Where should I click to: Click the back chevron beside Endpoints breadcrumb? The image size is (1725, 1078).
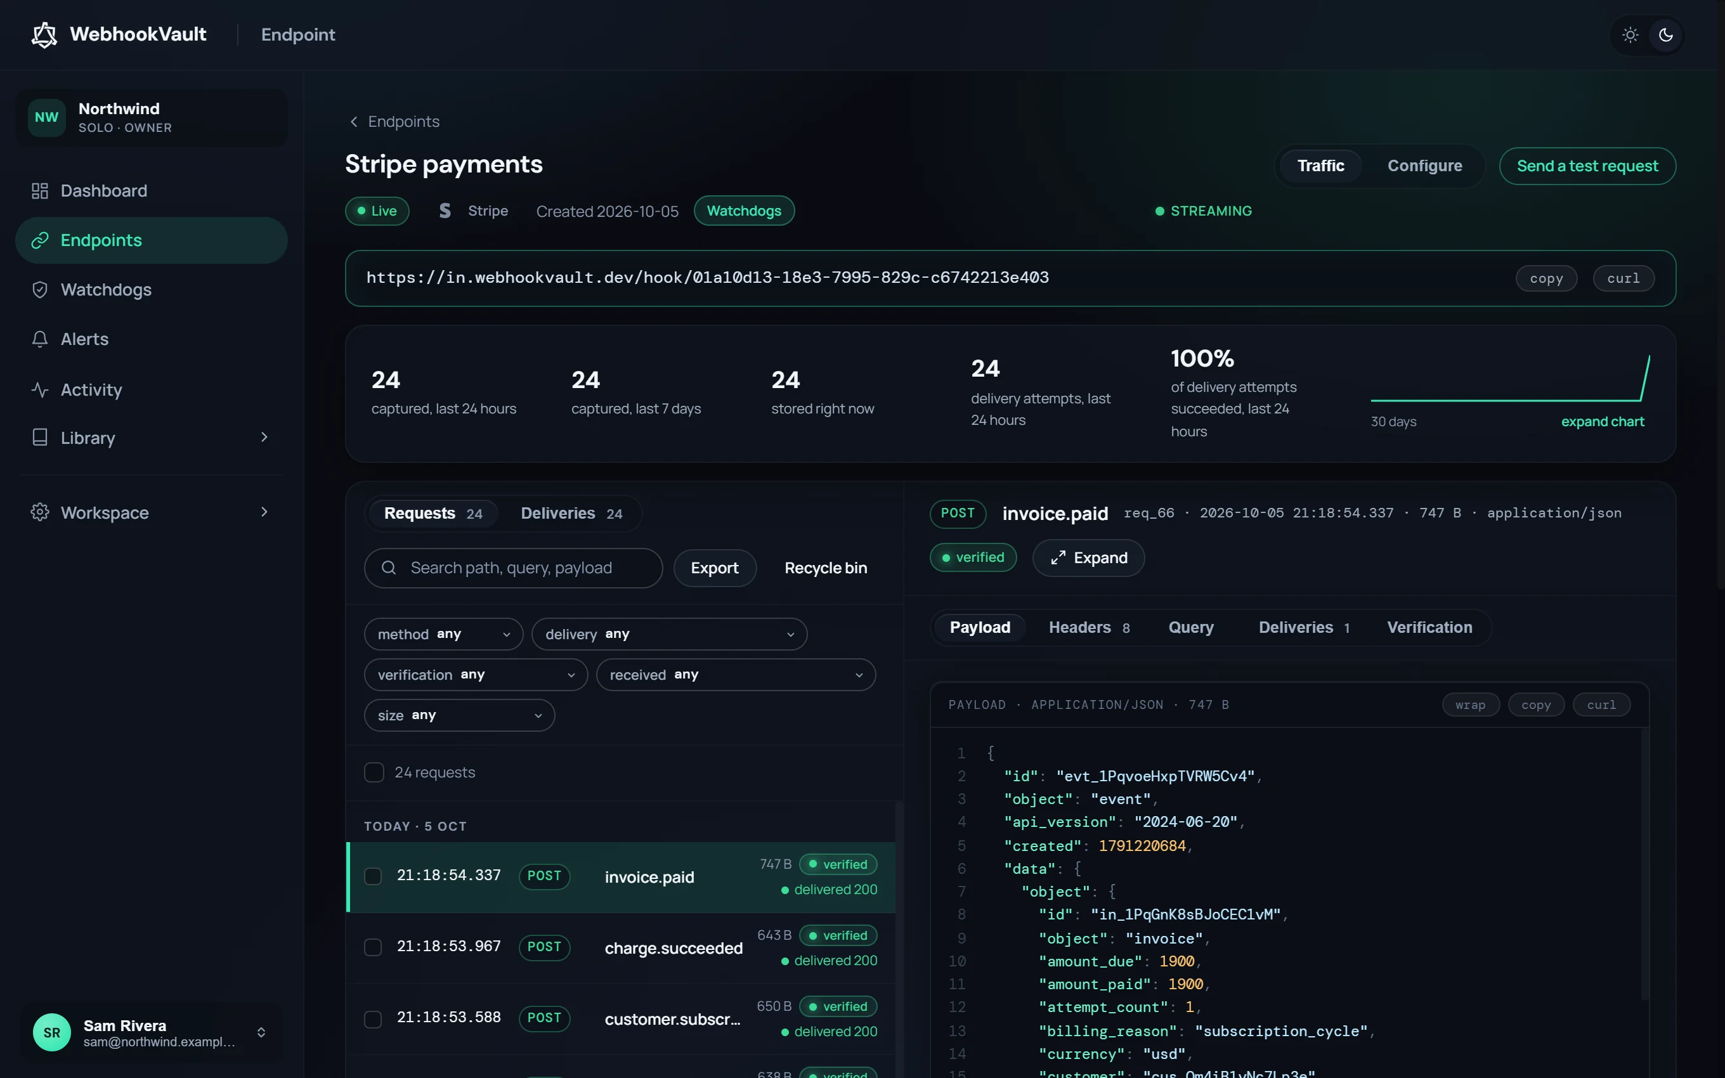coord(353,121)
